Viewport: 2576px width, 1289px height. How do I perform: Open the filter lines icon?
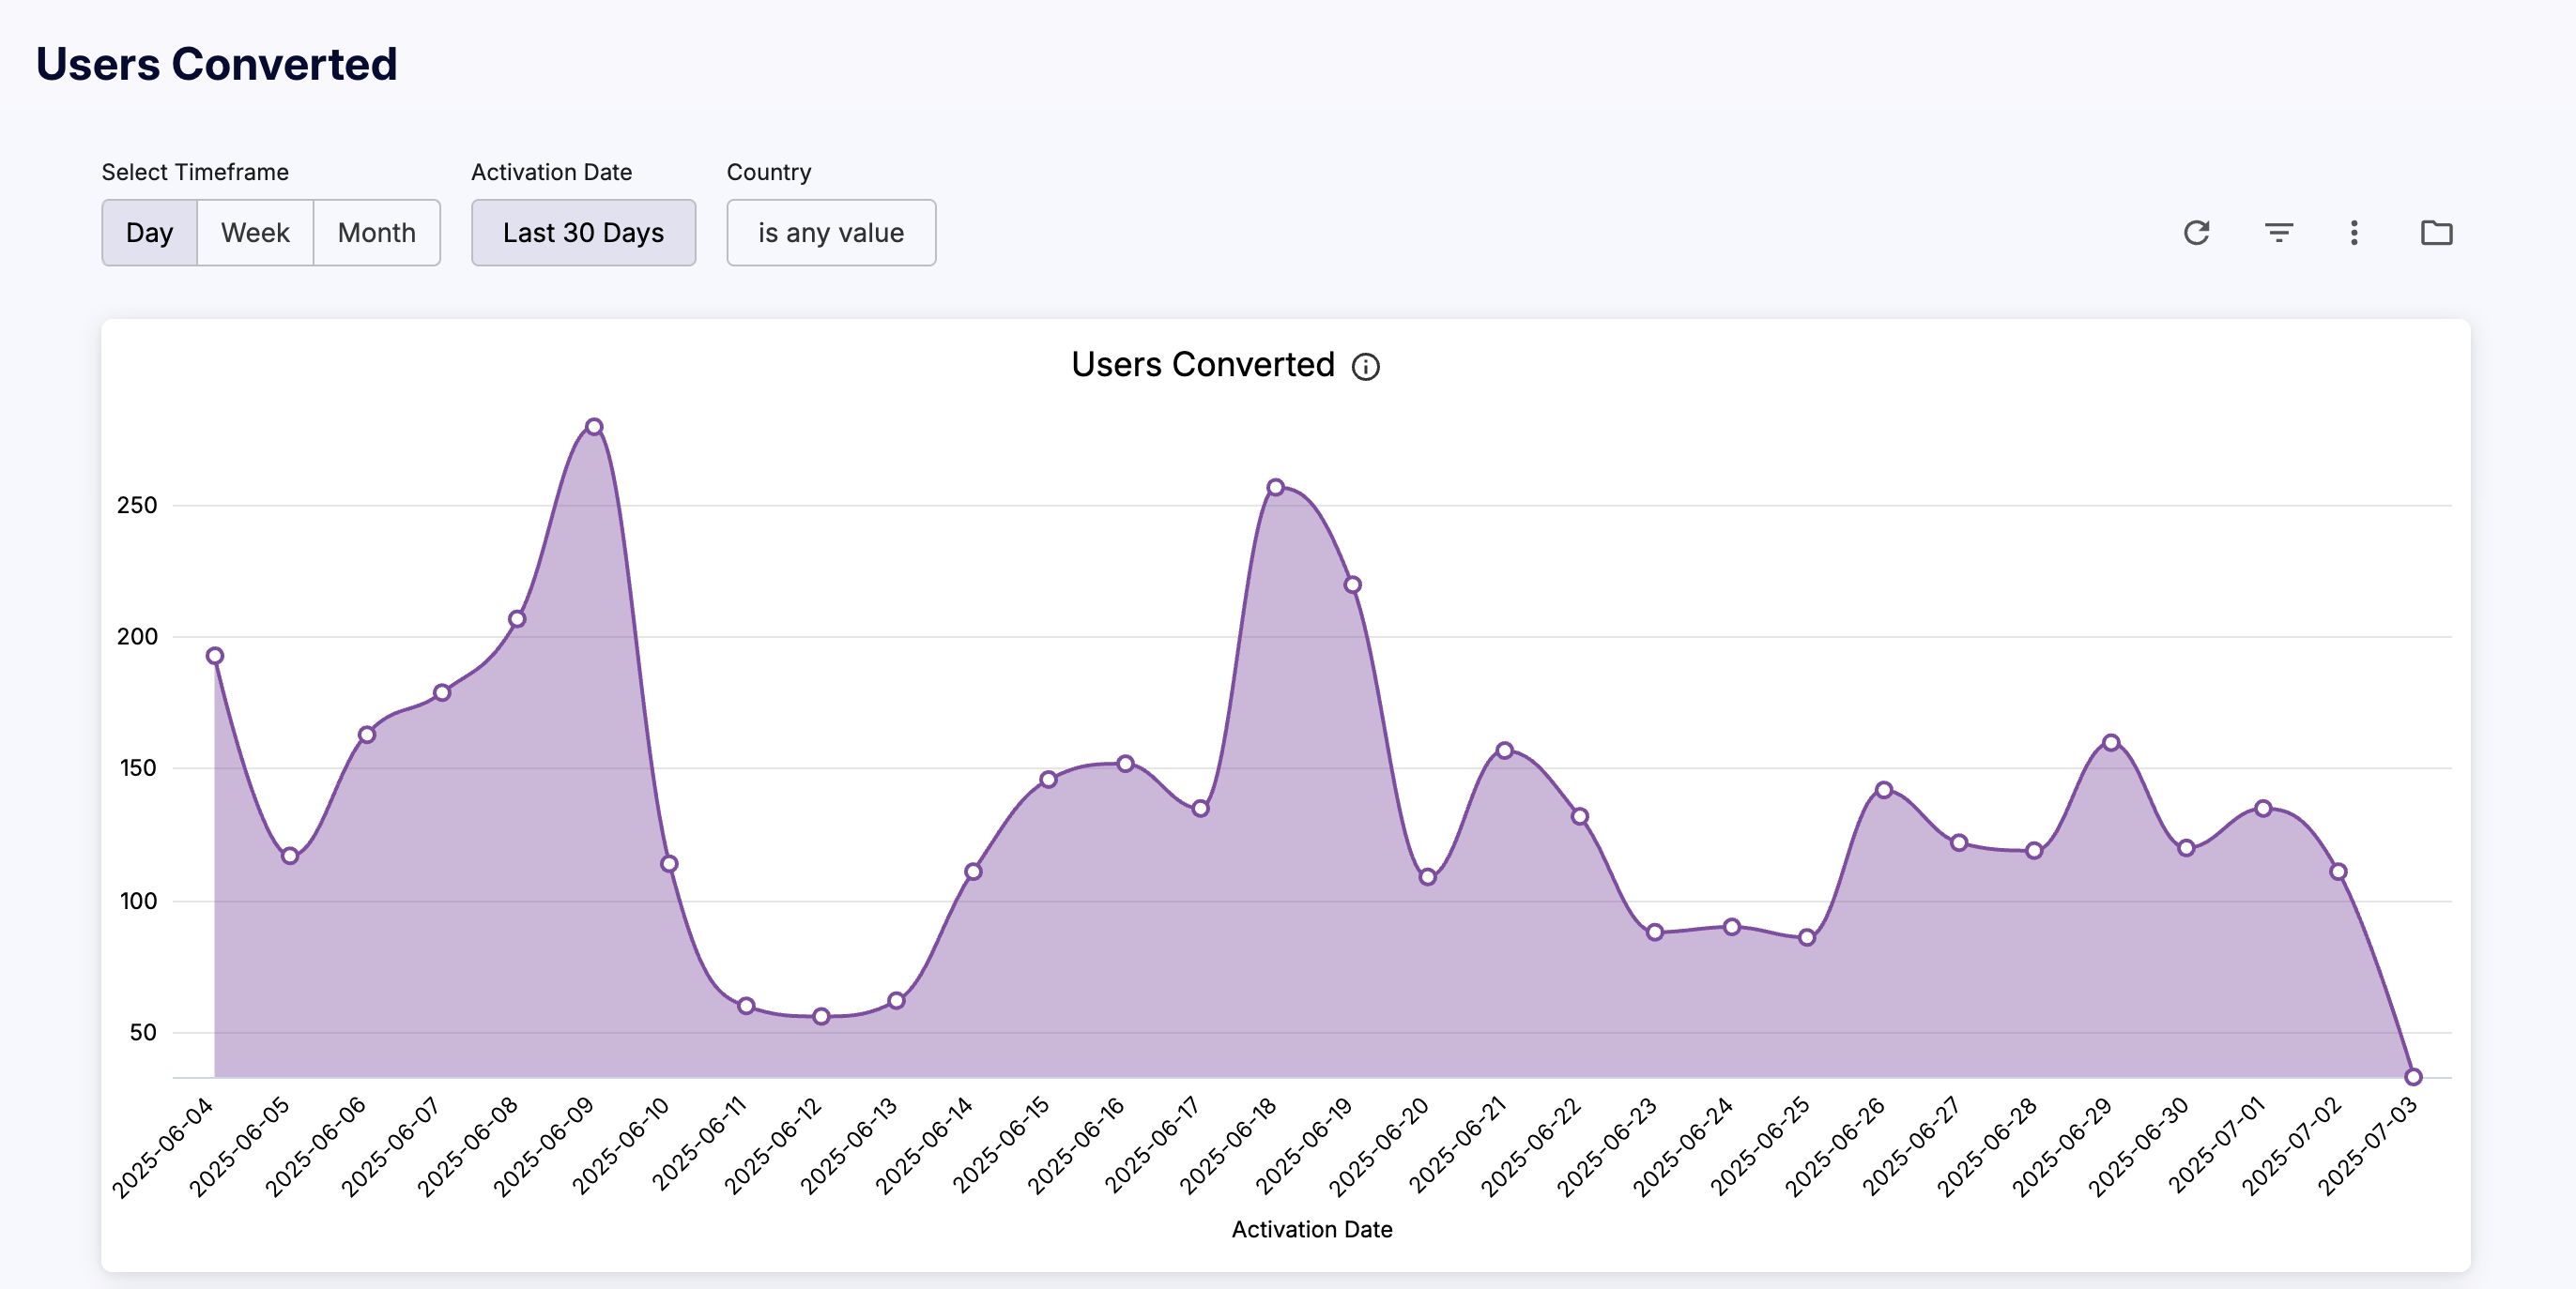click(x=2278, y=233)
